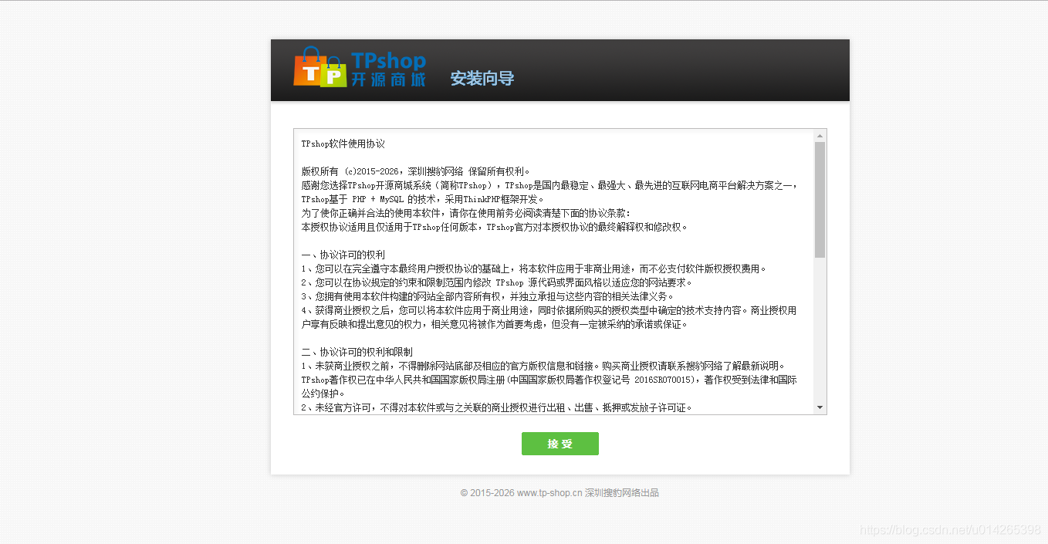Click the line starting 2、您可以在协议规定的约束

(496, 282)
